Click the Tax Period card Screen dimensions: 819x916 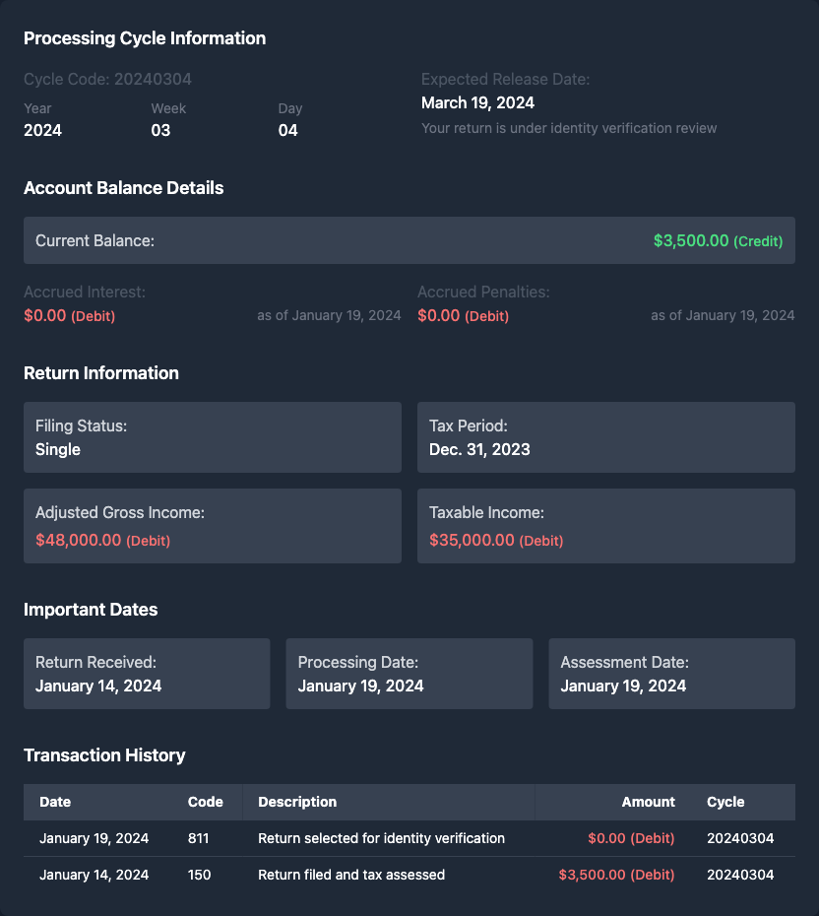point(605,437)
